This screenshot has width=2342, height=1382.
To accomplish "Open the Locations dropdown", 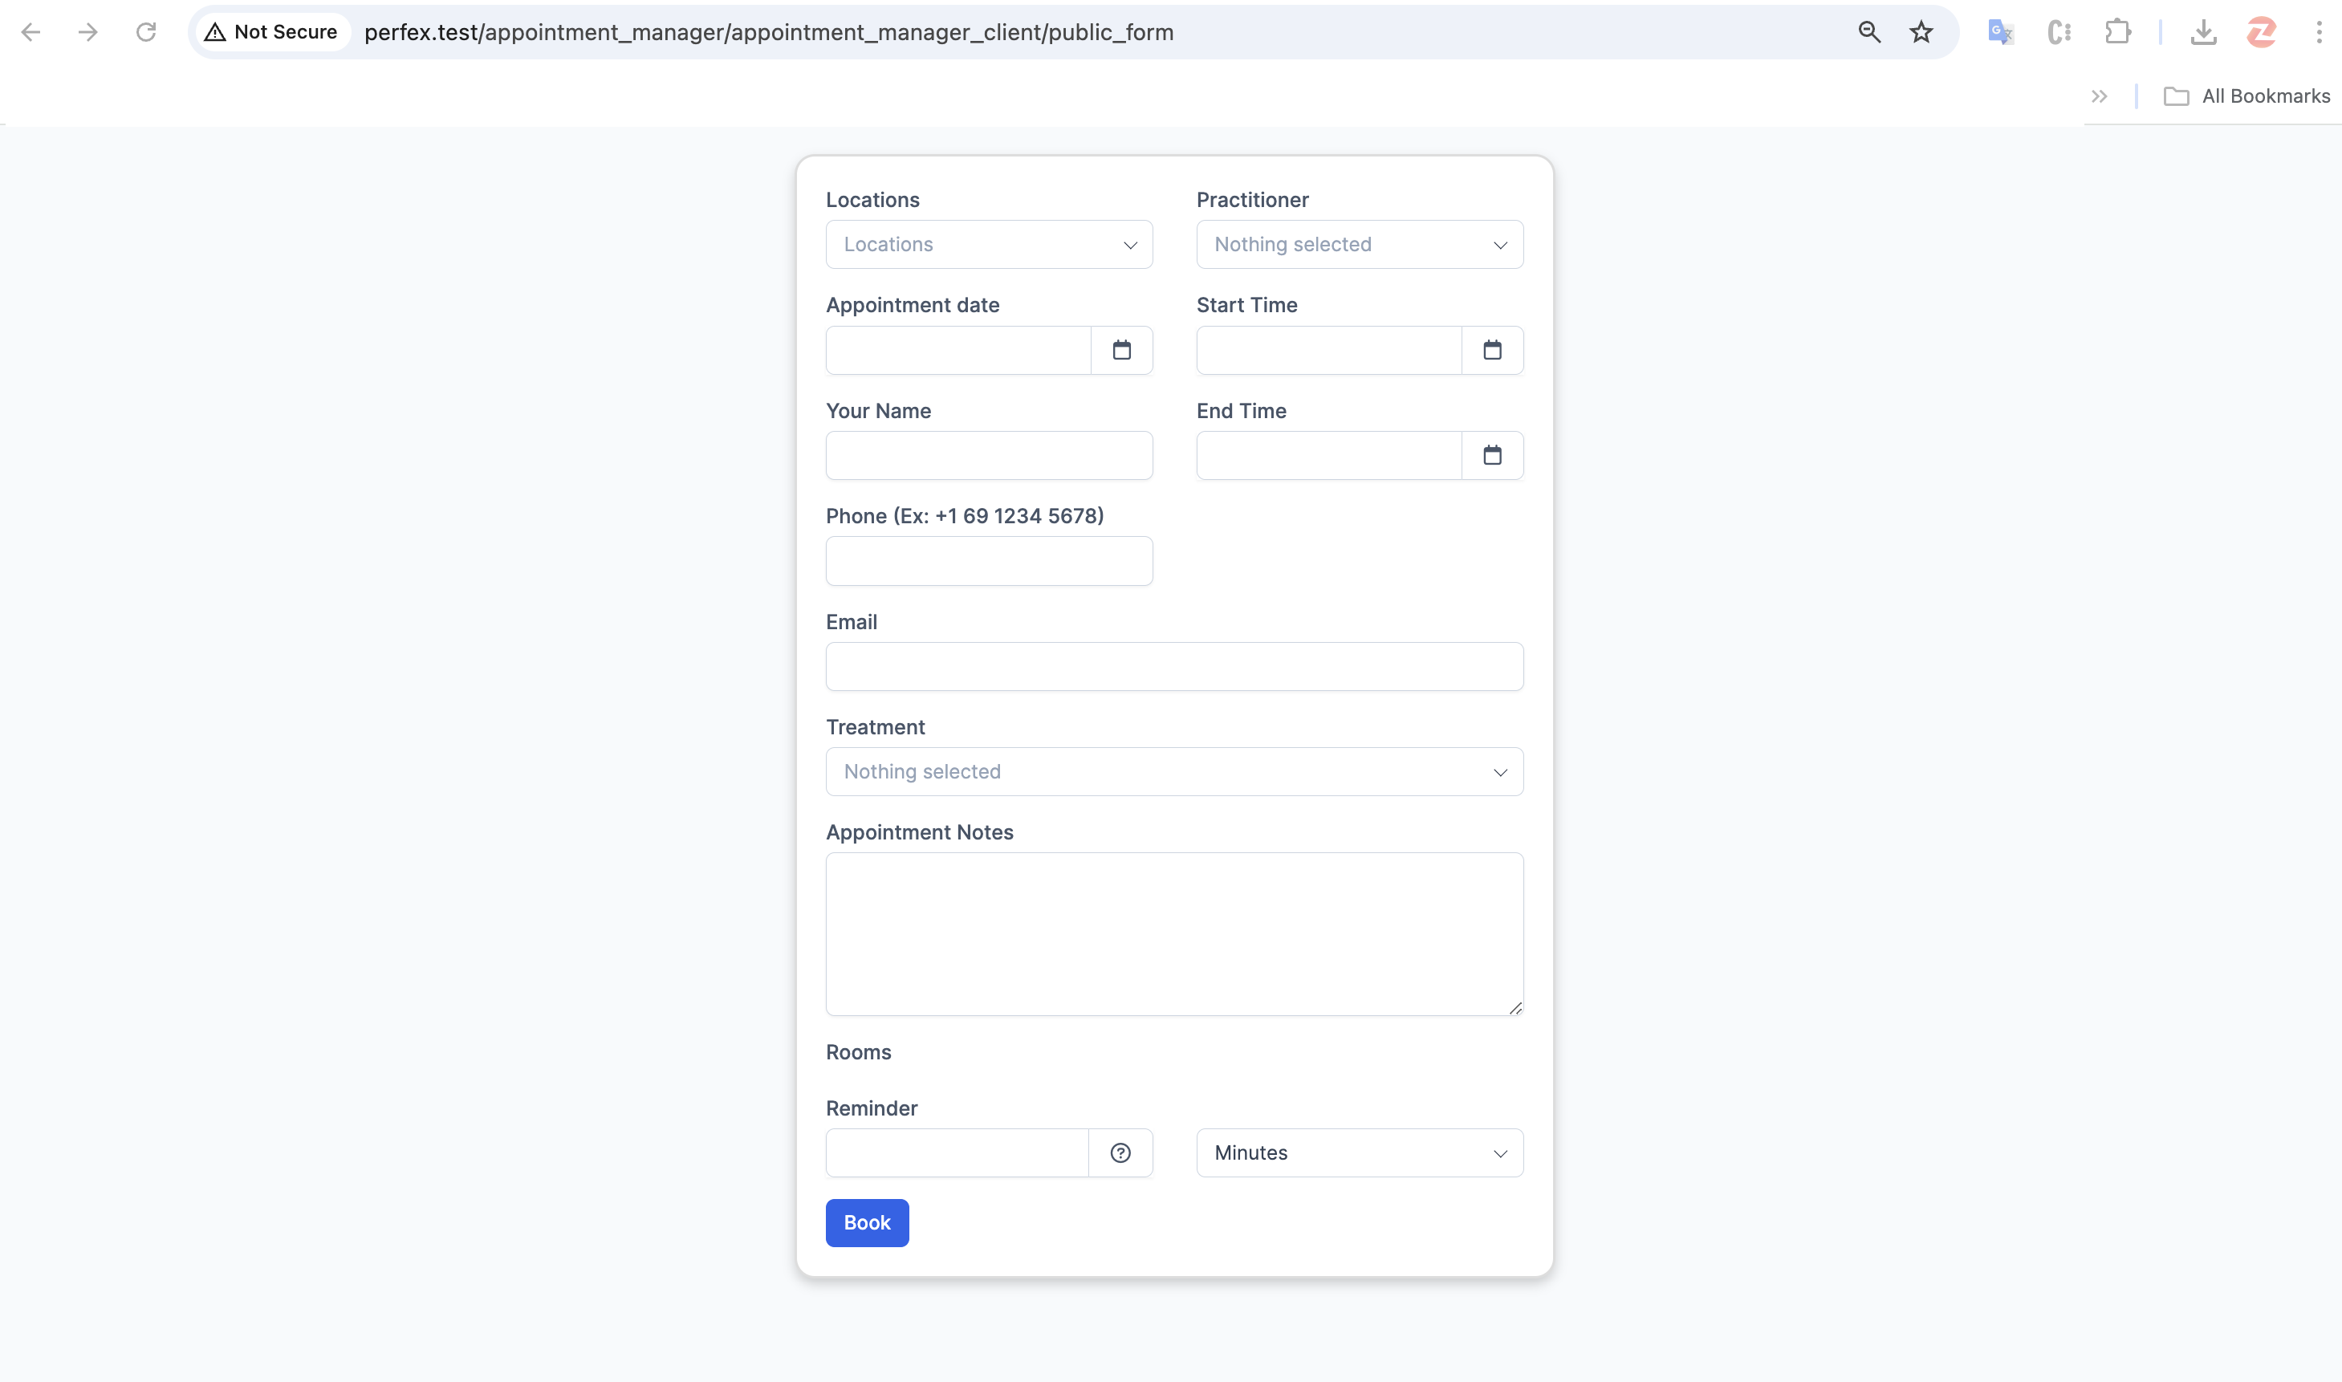I will (x=989, y=244).
